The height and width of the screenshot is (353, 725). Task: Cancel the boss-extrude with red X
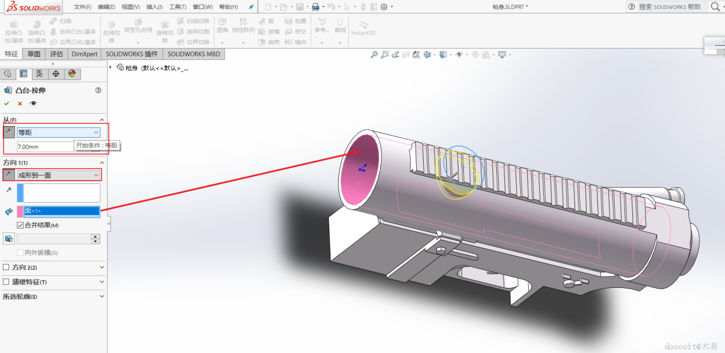(20, 103)
